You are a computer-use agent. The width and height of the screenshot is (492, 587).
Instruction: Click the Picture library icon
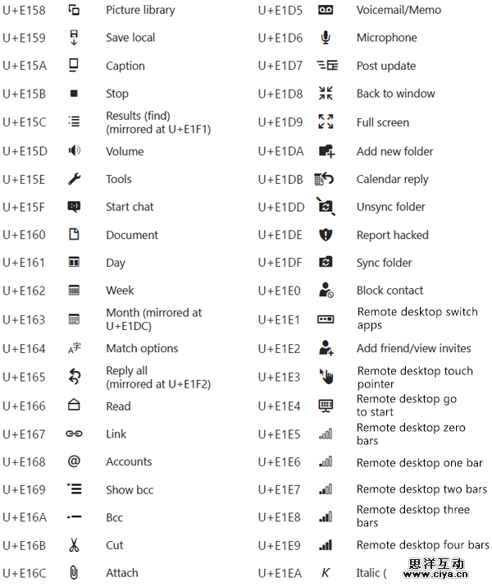coord(74,11)
